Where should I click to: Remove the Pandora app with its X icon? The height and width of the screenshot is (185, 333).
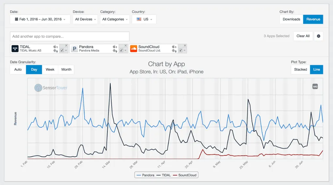(125, 46)
